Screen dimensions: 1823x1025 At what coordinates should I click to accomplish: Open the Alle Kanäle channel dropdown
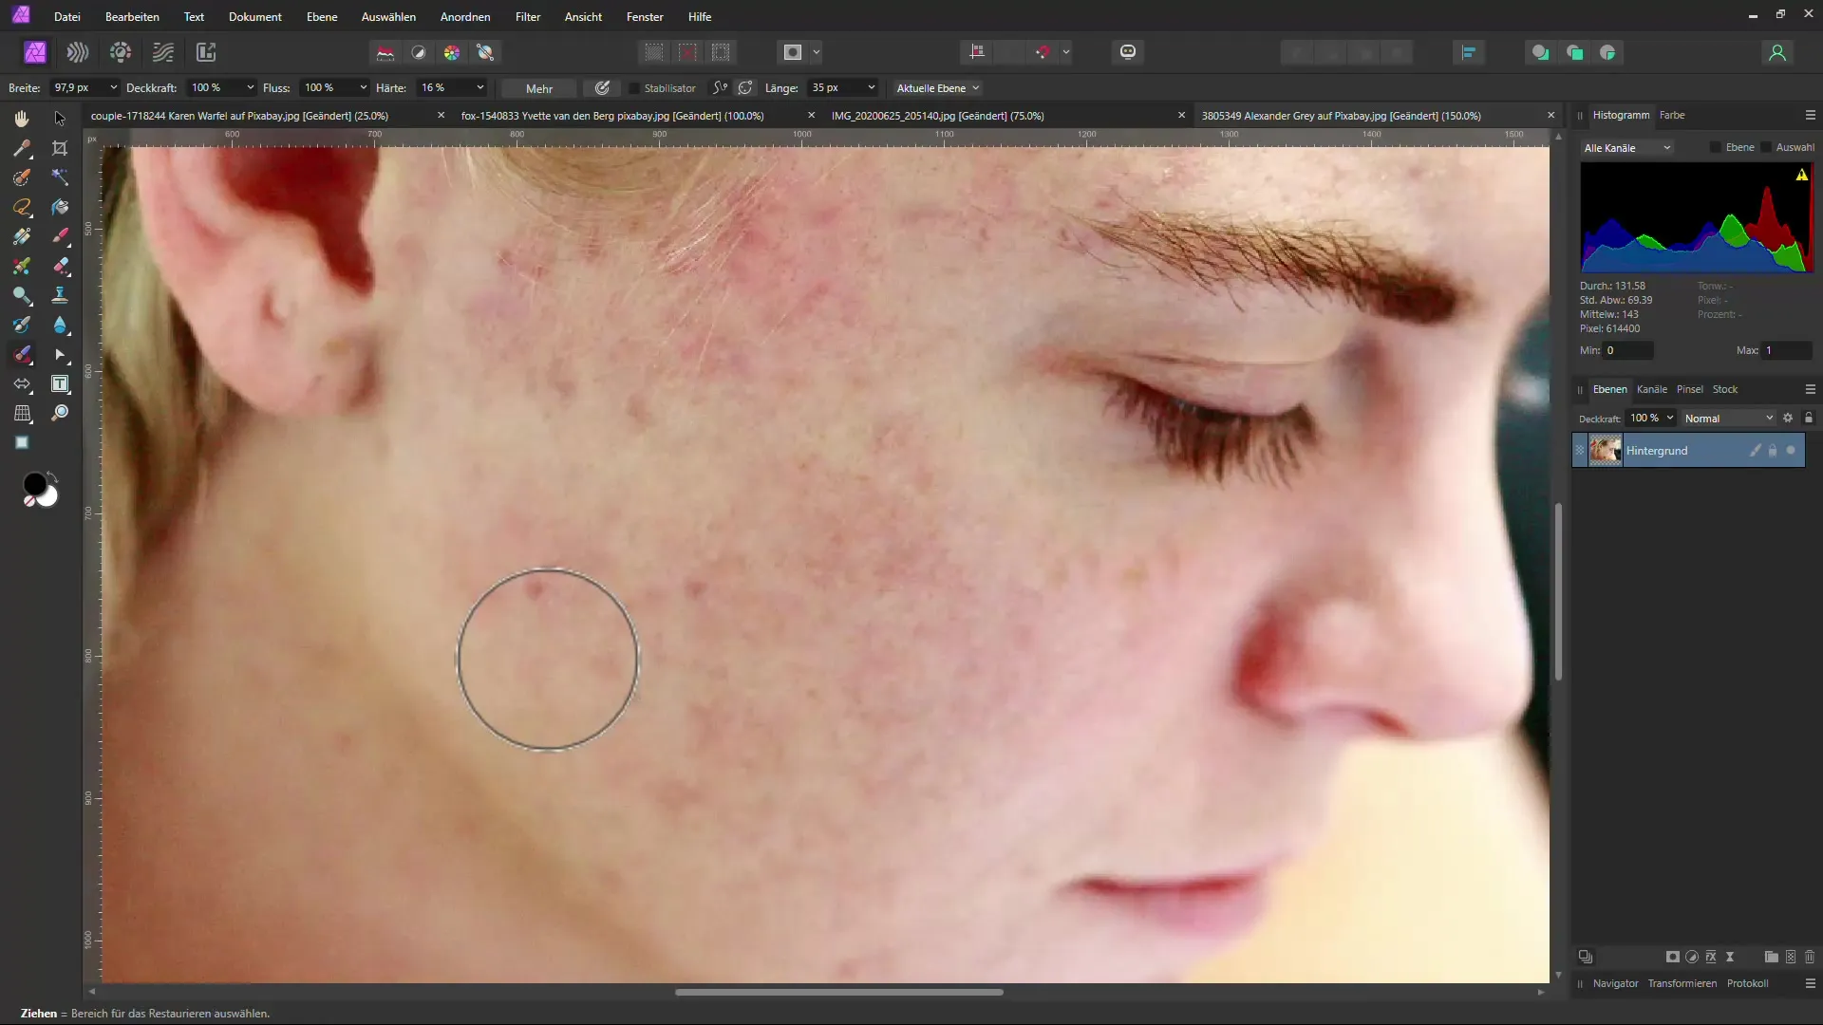point(1626,148)
